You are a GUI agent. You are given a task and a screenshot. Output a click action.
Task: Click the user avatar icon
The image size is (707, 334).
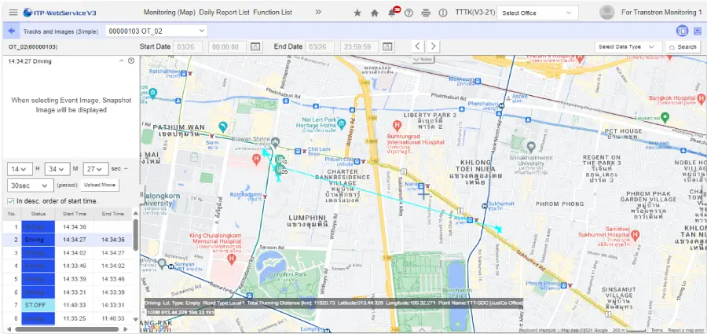[x=607, y=13]
